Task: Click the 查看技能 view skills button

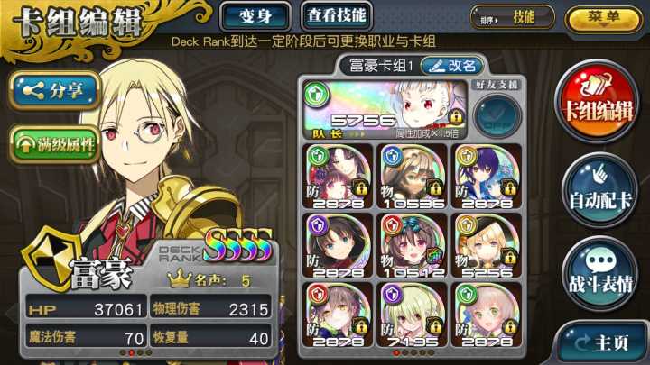Action: (x=337, y=15)
